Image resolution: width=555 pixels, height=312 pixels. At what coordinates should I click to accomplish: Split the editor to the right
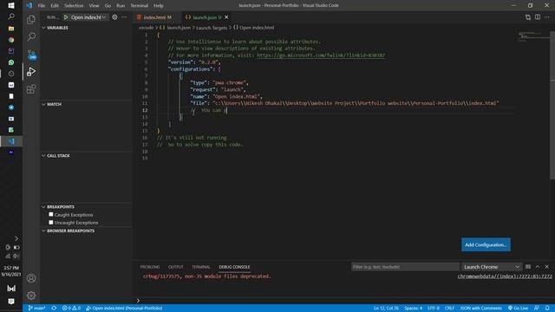click(538, 17)
